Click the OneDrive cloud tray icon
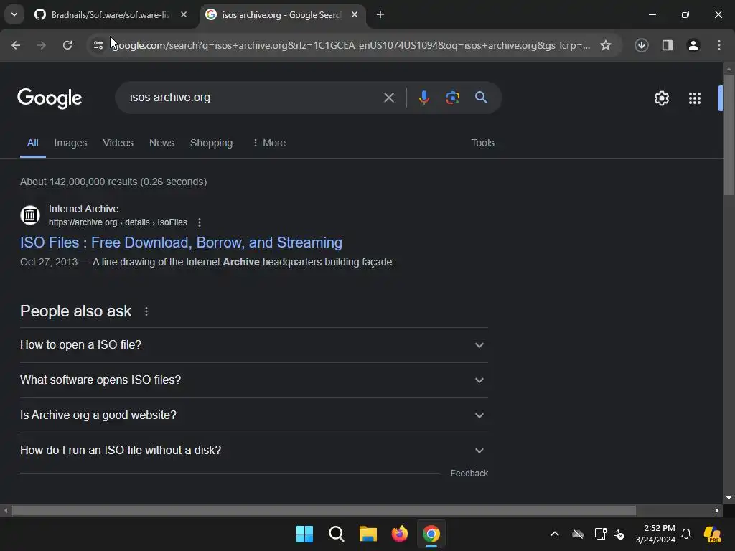 (x=578, y=534)
